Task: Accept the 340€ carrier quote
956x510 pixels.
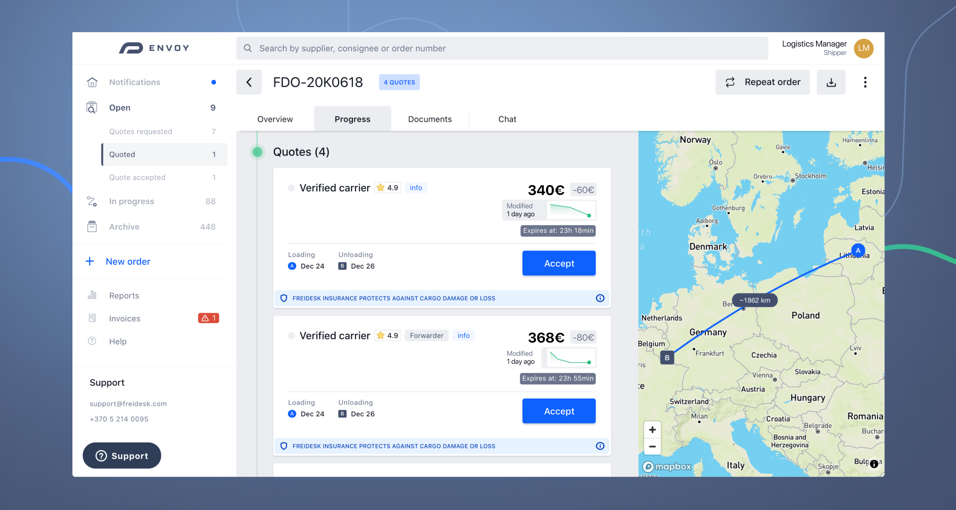Action: 559,263
